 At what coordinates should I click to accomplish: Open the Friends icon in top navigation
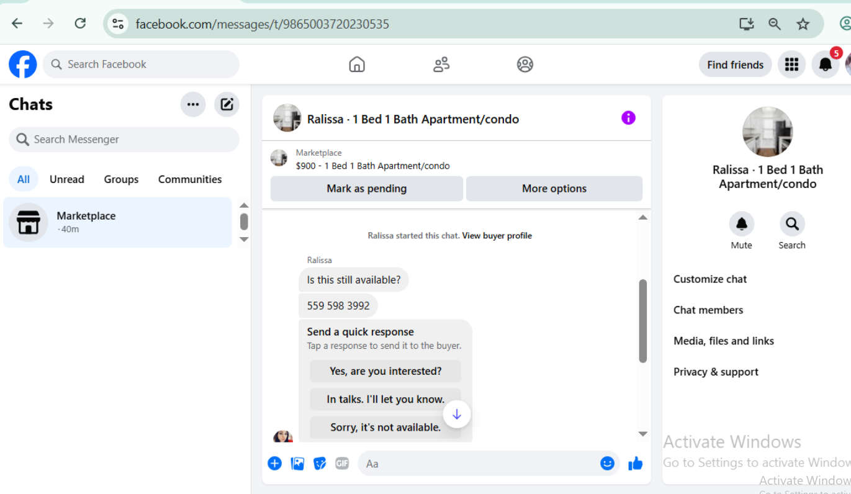point(441,65)
